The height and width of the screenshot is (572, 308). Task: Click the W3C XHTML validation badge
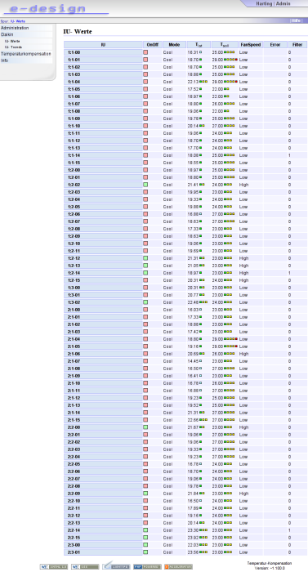54,566
